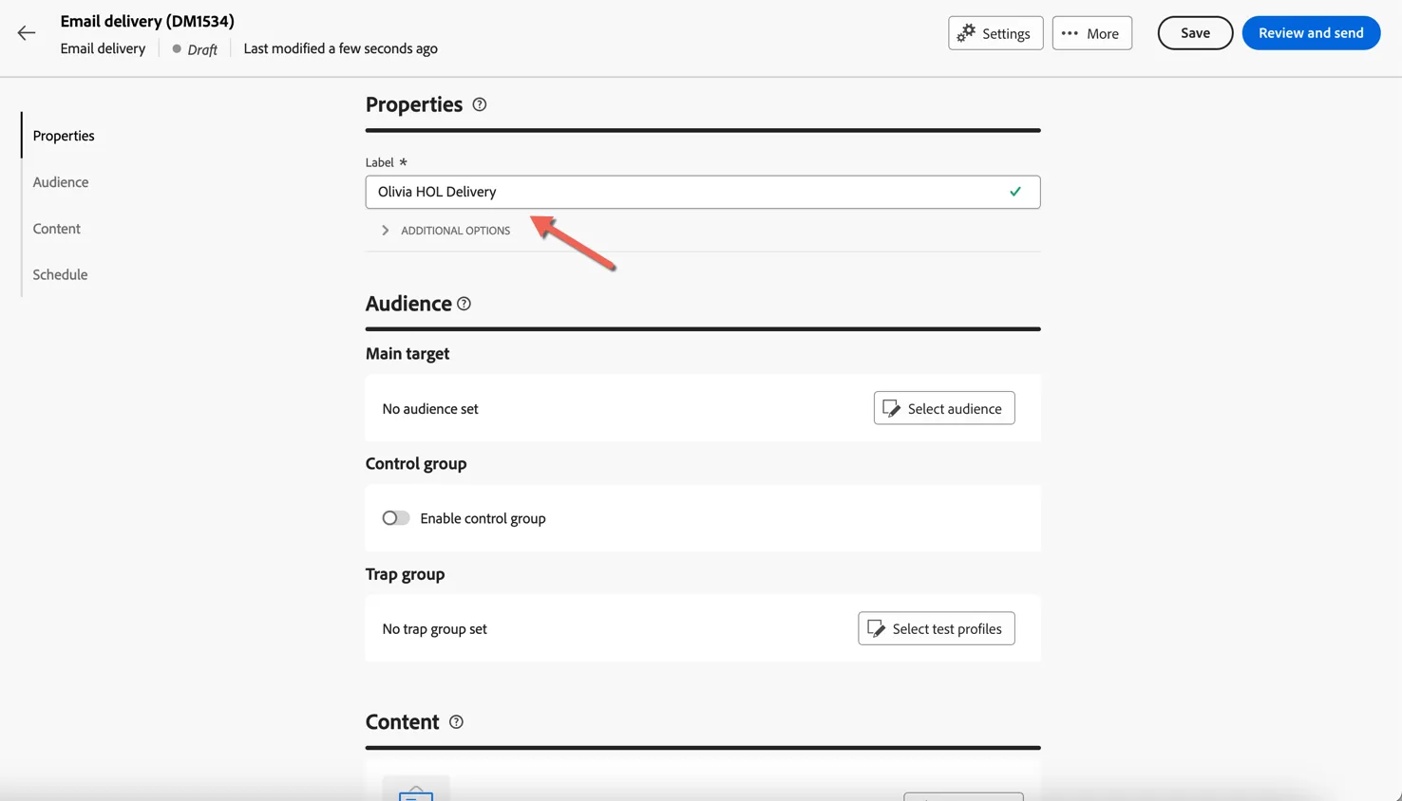Viewport: 1402px width, 801px height.
Task: Jump to Schedule in the side navigation
Action: pos(60,275)
